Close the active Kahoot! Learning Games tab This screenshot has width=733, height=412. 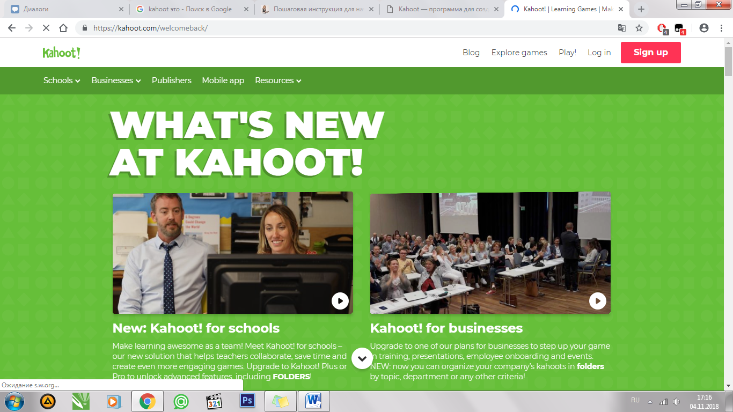(621, 9)
